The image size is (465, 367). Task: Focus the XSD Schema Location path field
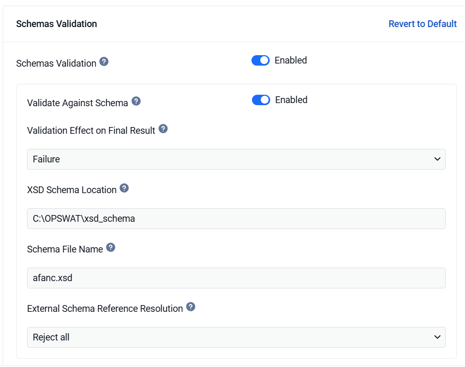click(236, 219)
